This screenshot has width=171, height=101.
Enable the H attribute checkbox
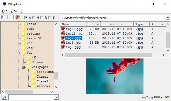(x=34, y=18)
